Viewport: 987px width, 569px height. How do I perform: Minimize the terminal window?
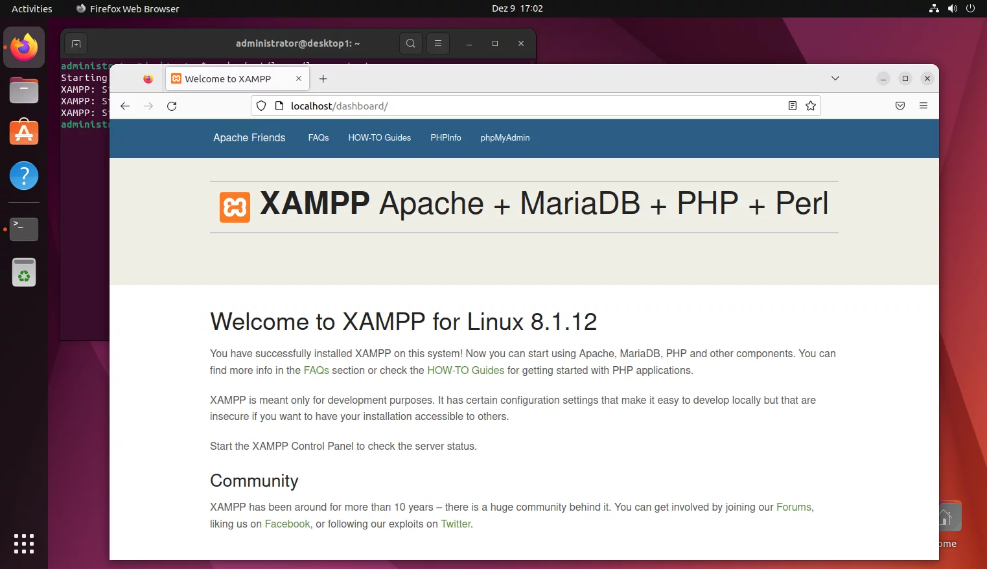469,43
